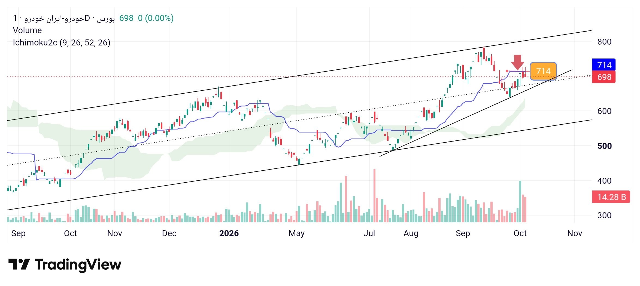This screenshot has height=286, width=640.
Task: Click the Dec label on time axis
Action: [169, 233]
